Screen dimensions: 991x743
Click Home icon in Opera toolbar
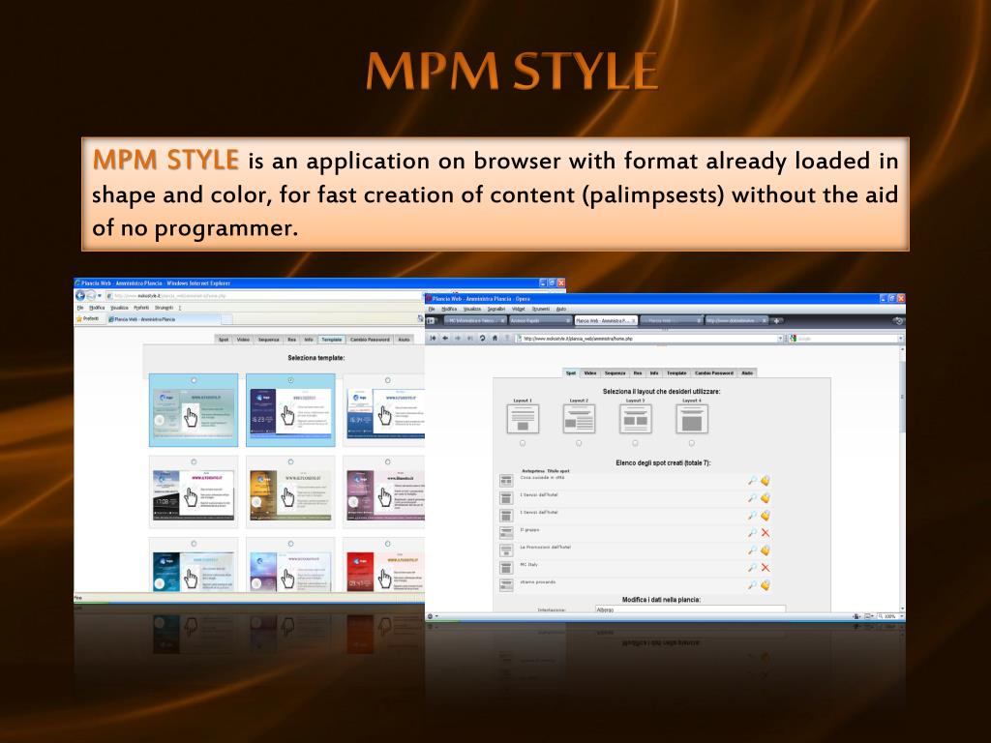point(495,338)
